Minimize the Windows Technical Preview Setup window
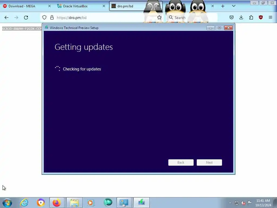 point(210,28)
